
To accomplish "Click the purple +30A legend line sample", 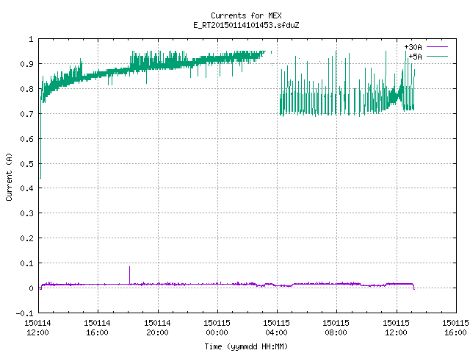I will click(437, 47).
